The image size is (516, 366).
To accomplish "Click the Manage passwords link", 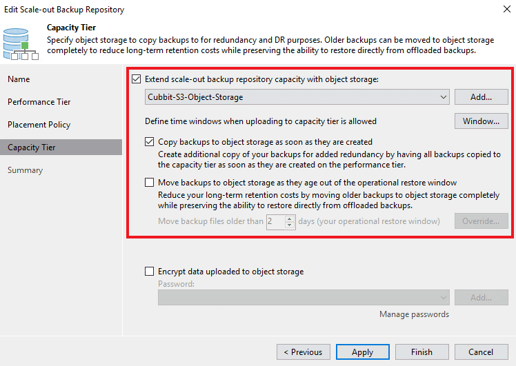I will click(x=414, y=314).
